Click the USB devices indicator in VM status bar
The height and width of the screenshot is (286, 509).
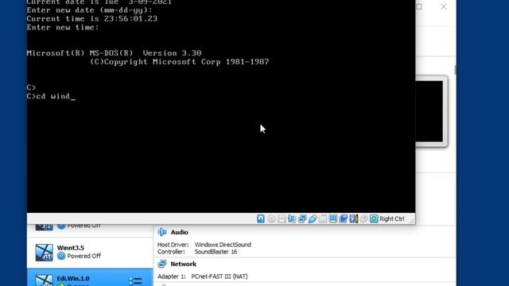coord(313,219)
